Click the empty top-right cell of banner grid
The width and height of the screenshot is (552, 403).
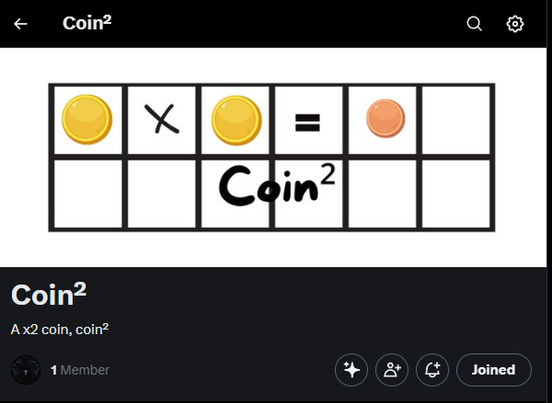(x=457, y=120)
